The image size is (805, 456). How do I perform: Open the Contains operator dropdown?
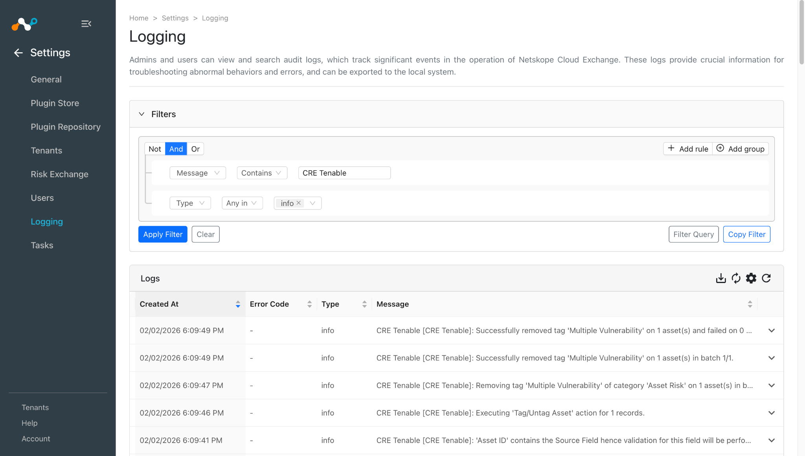coord(262,173)
